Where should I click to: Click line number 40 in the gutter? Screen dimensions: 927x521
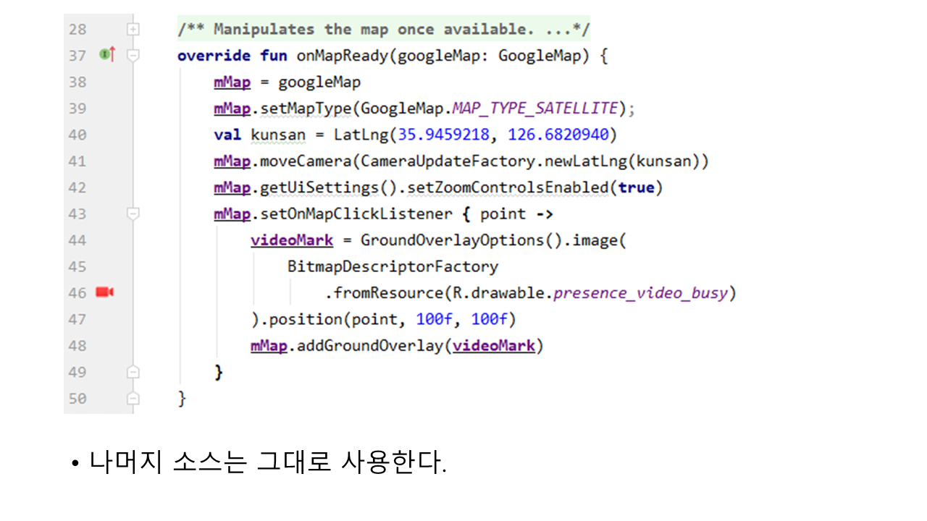pos(77,135)
